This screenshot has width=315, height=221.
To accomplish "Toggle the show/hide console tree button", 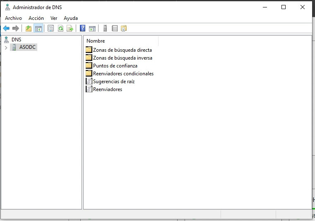I will point(38,29).
